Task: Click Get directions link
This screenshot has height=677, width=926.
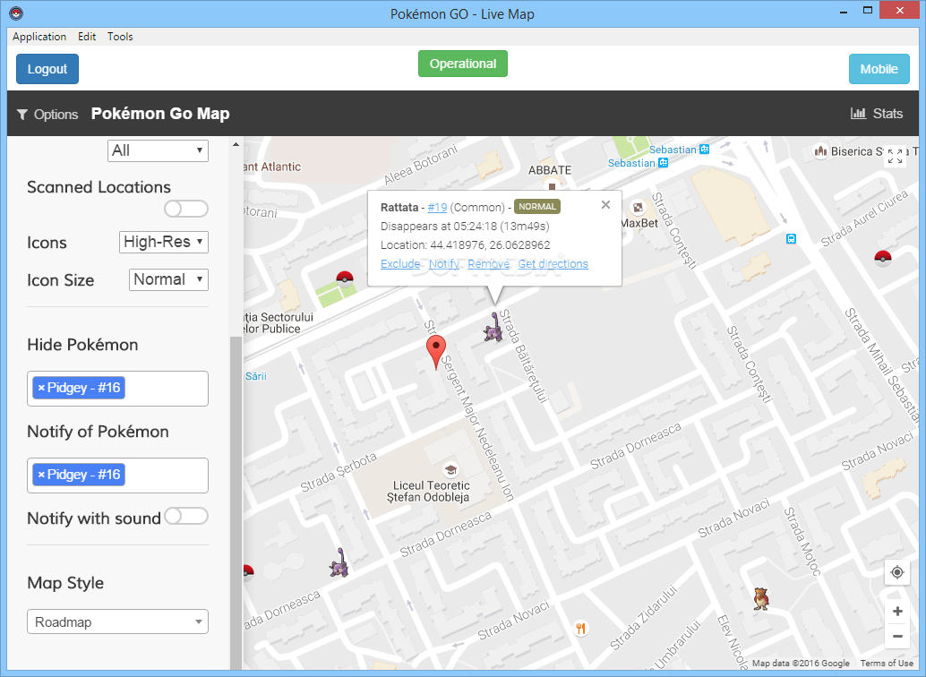Action: pos(553,264)
